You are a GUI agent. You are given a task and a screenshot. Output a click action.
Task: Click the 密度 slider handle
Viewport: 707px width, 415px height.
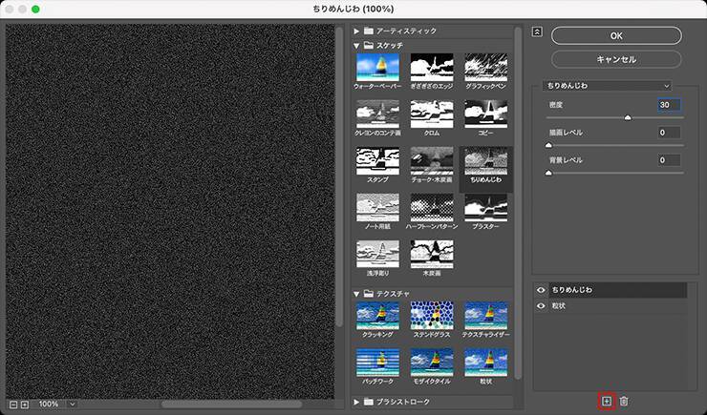coord(628,117)
